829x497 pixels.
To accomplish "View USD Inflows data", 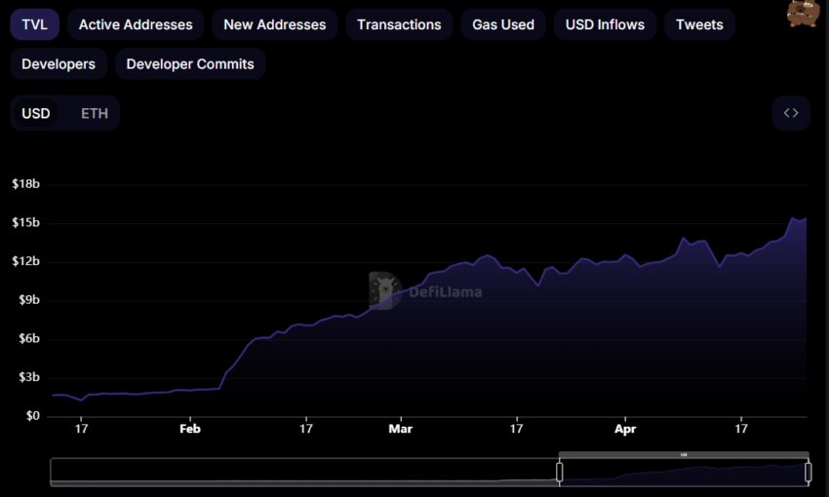I will [605, 24].
